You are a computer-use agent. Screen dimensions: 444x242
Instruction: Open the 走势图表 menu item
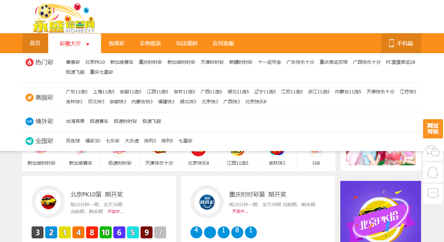pyautogui.click(x=150, y=43)
